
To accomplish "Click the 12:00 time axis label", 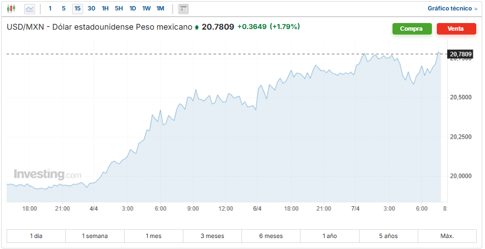I will (226, 209).
